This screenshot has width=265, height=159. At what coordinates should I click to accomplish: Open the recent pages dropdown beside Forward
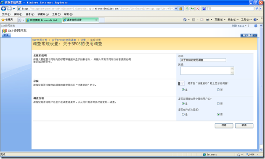pos(14,8)
